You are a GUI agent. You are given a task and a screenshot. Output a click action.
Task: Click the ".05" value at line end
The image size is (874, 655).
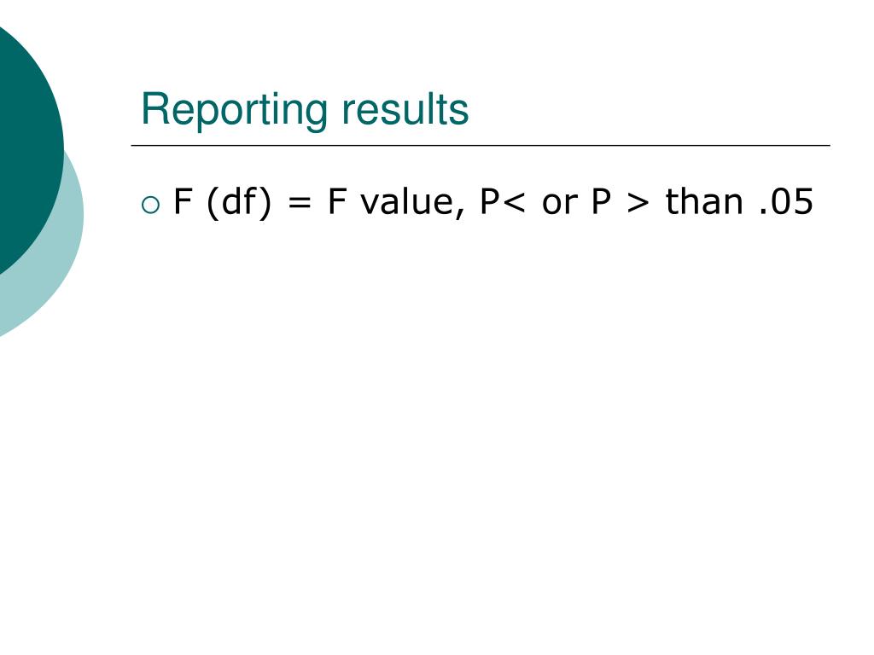[x=786, y=201]
